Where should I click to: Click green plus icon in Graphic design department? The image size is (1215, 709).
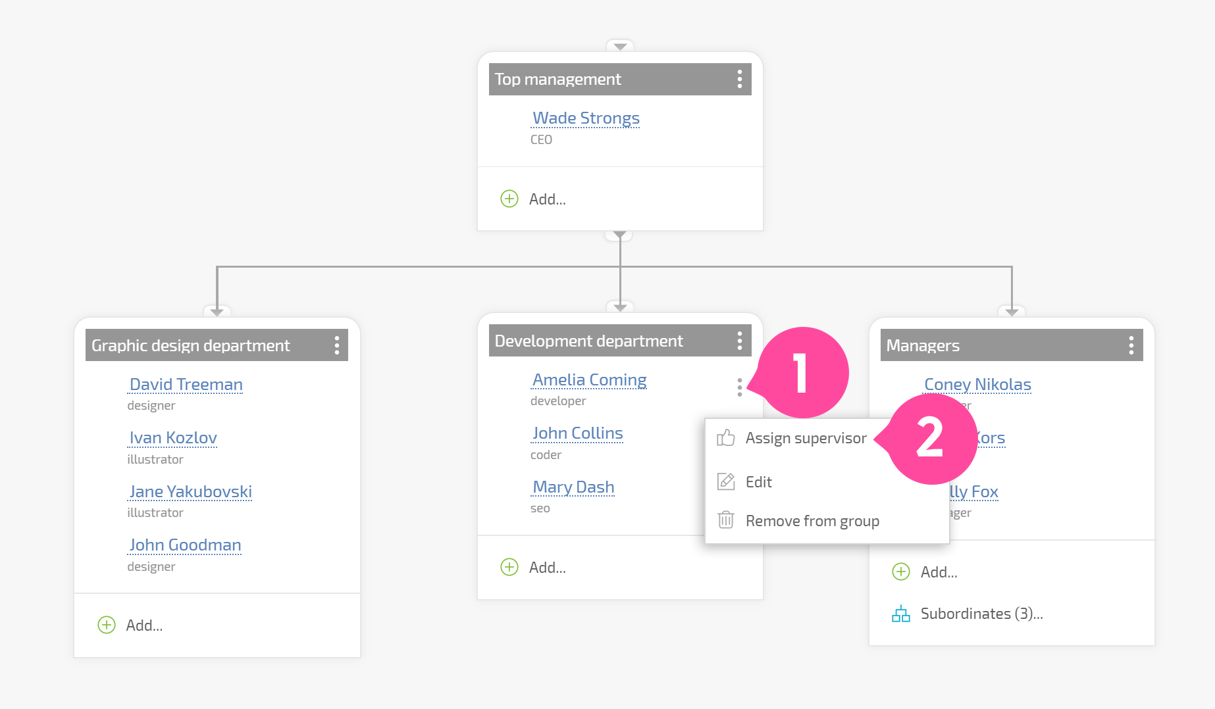point(107,625)
